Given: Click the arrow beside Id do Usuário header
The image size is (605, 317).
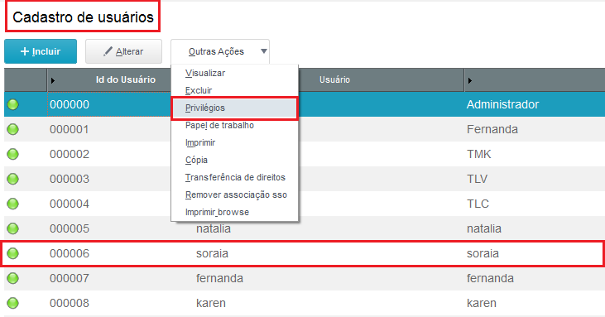Looking at the screenshot, I should [x=53, y=80].
